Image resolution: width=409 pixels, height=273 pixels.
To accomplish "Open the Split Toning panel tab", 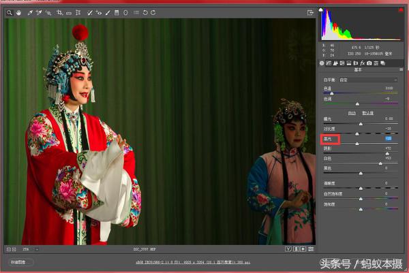I will coord(349,63).
